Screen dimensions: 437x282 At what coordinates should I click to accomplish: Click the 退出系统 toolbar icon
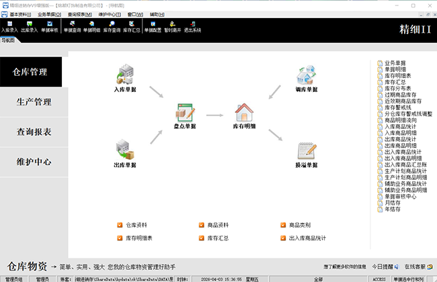(192, 27)
